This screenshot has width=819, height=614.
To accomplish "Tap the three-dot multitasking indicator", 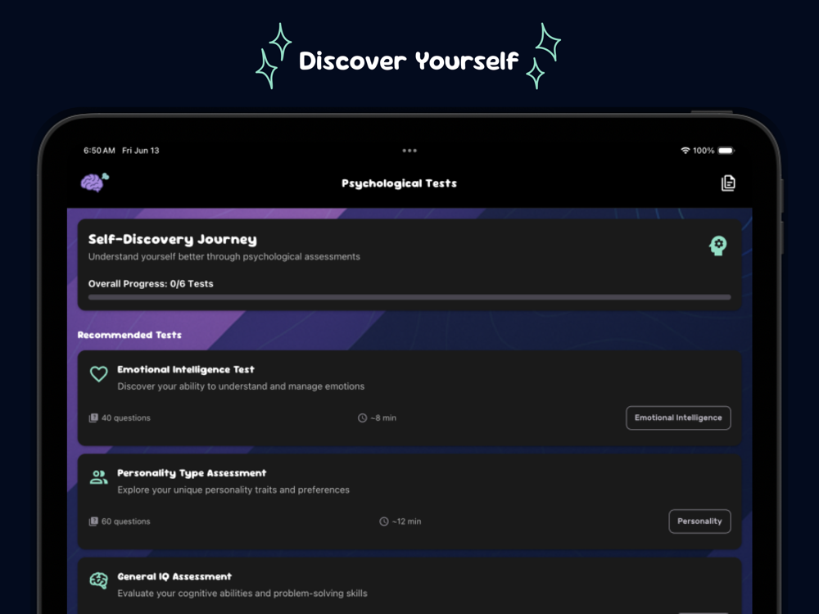I will [409, 151].
